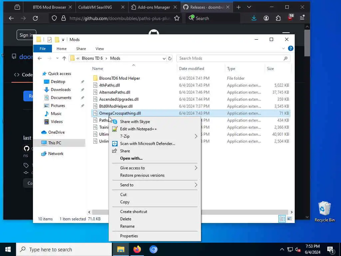Open Firefox hamburger application menu
The height and width of the screenshot is (256, 341).
pyautogui.click(x=302, y=18)
